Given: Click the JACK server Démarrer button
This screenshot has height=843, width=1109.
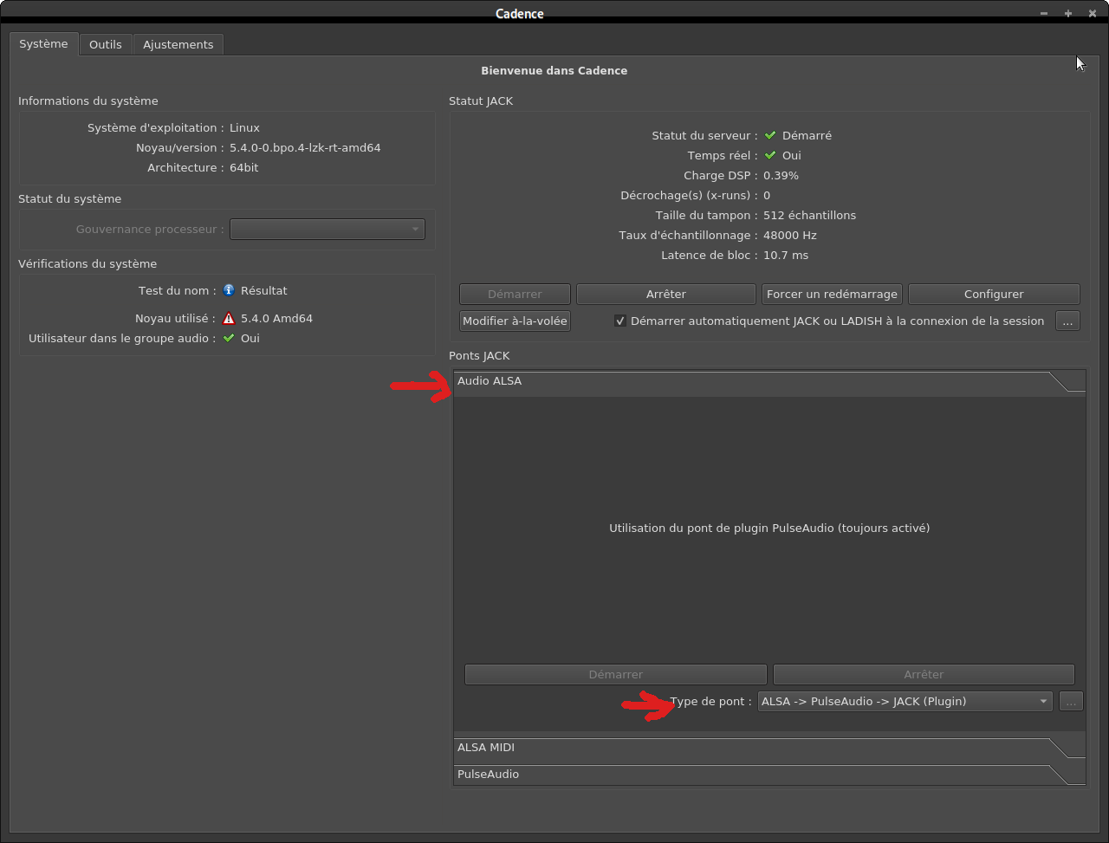Looking at the screenshot, I should (515, 295).
